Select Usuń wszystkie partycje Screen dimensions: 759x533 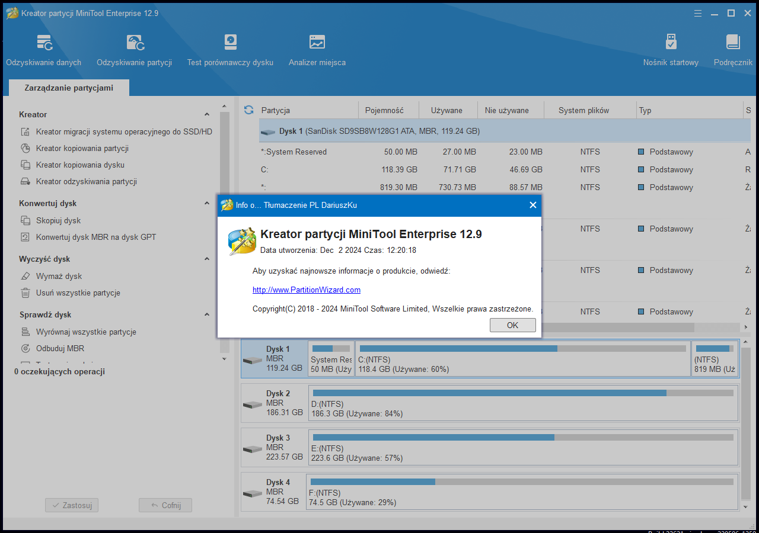point(70,293)
